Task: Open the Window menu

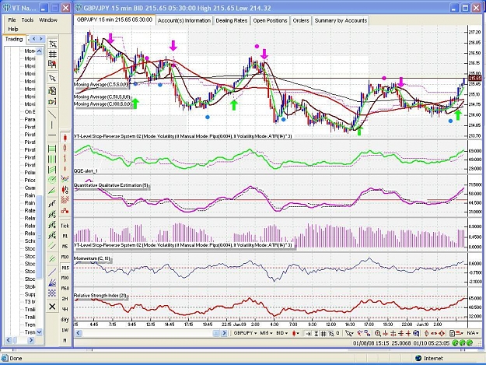Action: tap(48, 20)
